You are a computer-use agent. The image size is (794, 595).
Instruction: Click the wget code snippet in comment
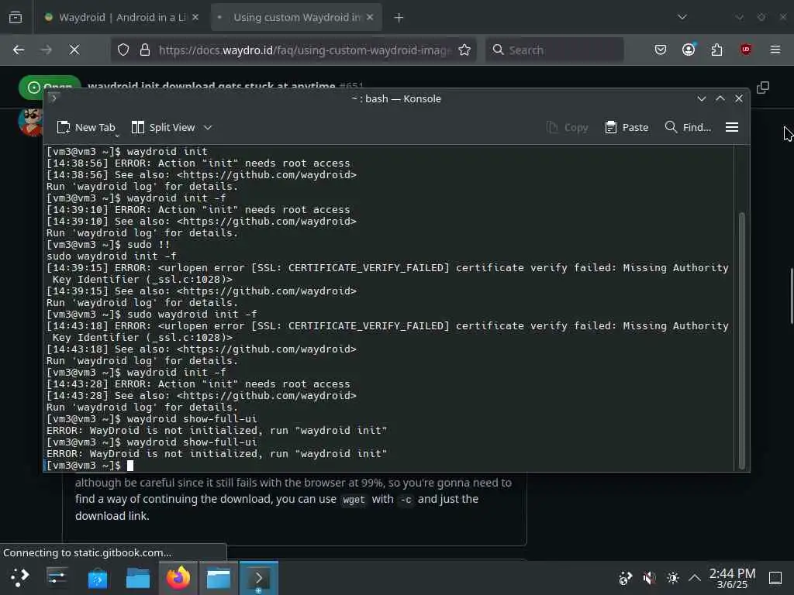(x=354, y=500)
